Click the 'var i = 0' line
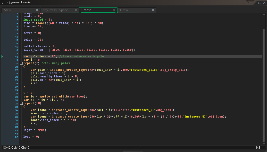Image resolution: width=267 pixels, height=152 pixels. coord(31,60)
